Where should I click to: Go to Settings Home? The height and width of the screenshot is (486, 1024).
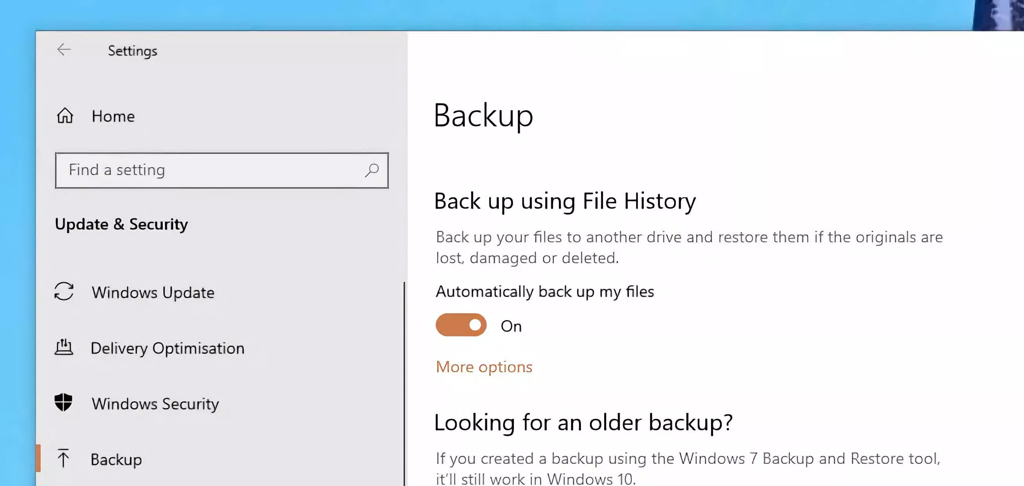click(x=113, y=116)
